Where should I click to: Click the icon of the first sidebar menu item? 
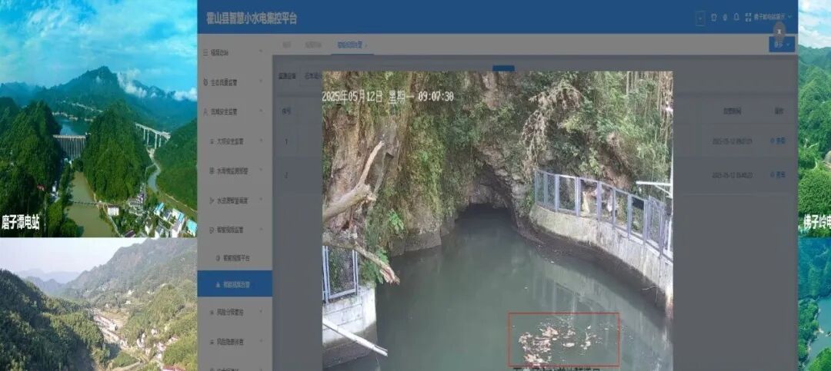[205, 53]
